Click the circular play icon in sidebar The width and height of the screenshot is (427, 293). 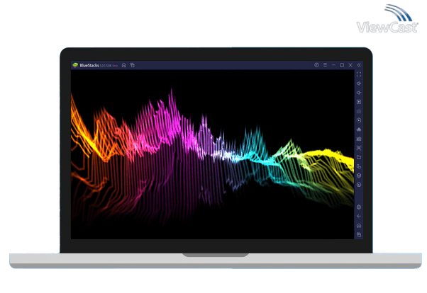(x=359, y=120)
